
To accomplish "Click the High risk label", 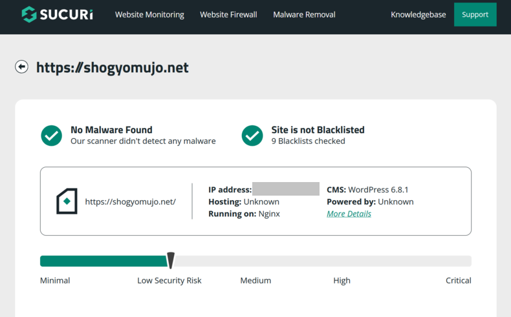I will (342, 281).
